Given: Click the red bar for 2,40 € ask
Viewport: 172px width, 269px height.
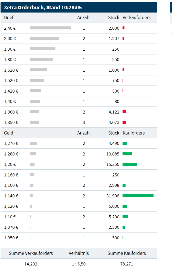Looking at the screenshot, I should coord(123,28).
